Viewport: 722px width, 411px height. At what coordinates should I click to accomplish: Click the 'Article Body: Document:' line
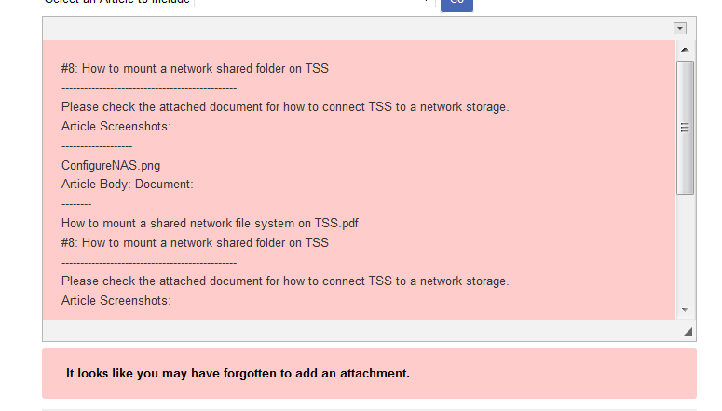pyautogui.click(x=128, y=185)
